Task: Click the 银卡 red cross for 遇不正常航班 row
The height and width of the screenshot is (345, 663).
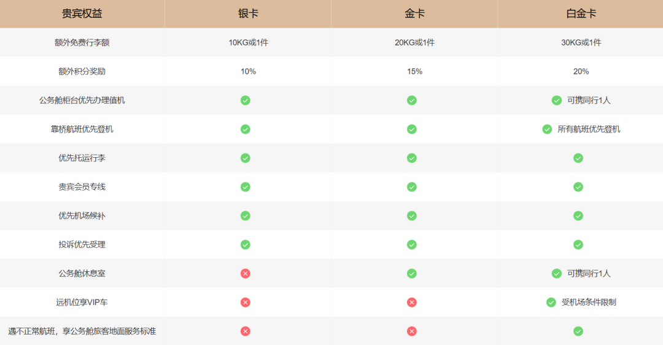Action: point(245,331)
